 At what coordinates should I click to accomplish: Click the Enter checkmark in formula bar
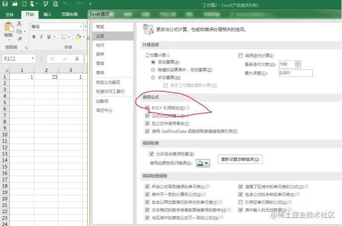(65, 59)
